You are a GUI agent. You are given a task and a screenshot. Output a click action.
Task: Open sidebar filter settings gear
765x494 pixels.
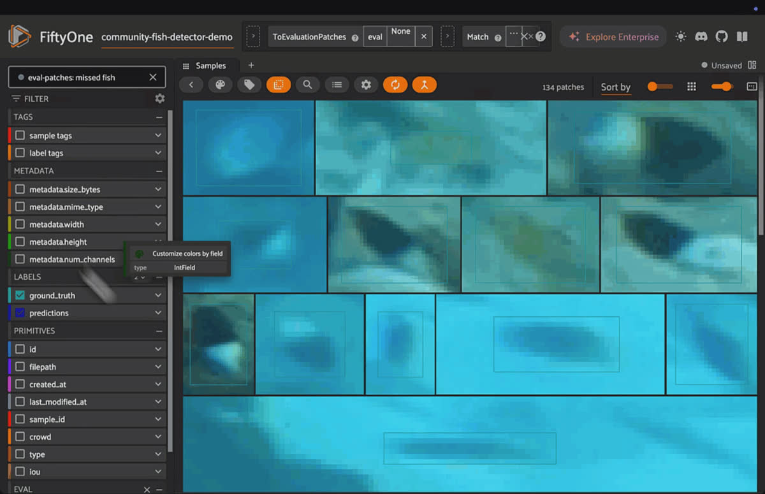coord(160,98)
